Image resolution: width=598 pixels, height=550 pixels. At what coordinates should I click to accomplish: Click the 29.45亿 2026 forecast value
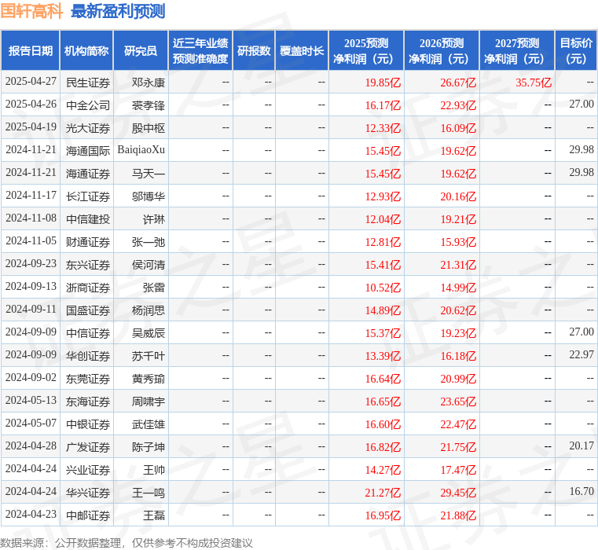pos(458,493)
